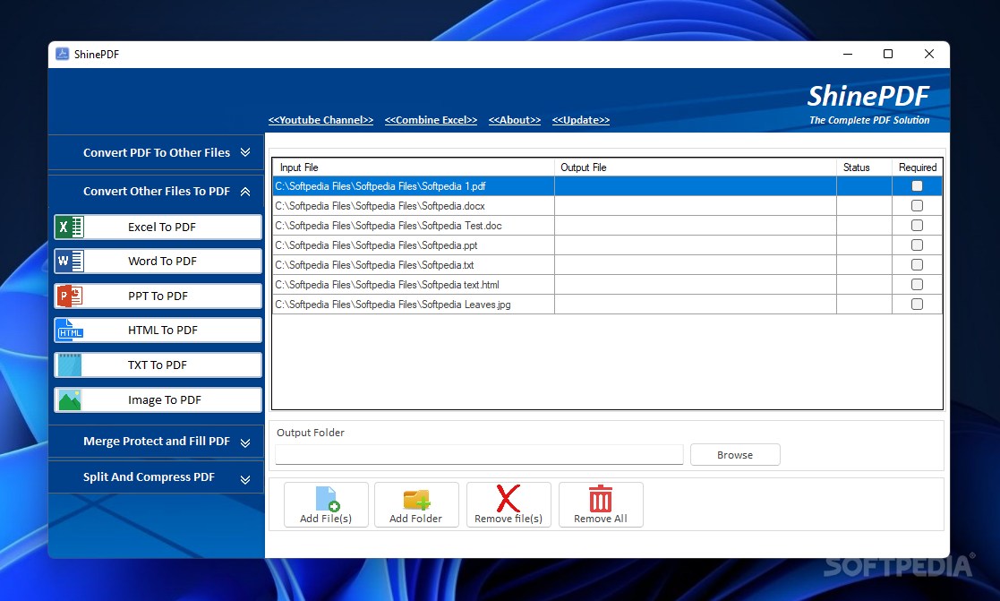Check Required box for Softpedia text.html
Viewport: 1000px width, 601px height.
tap(917, 285)
